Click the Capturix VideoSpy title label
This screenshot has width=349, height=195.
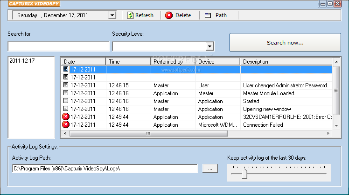click(34, 4)
